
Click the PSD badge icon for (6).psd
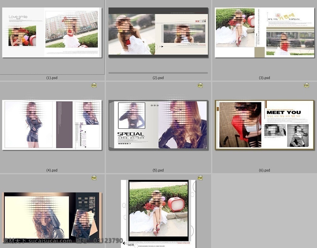coord(306,85)
